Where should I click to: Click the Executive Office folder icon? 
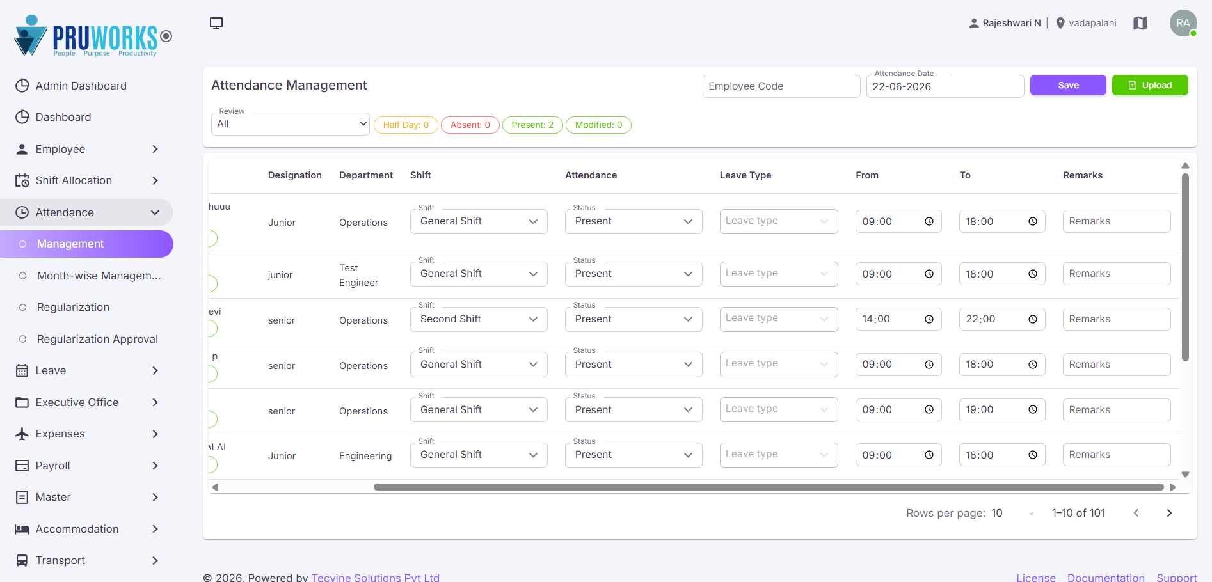[22, 402]
